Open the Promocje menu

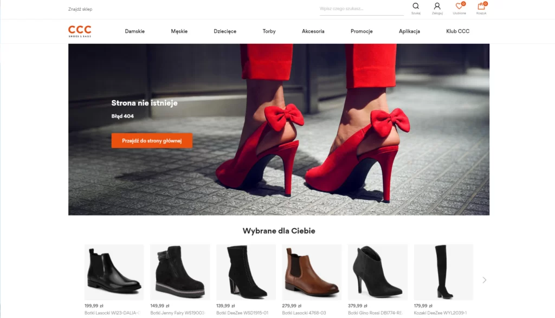[362, 31]
